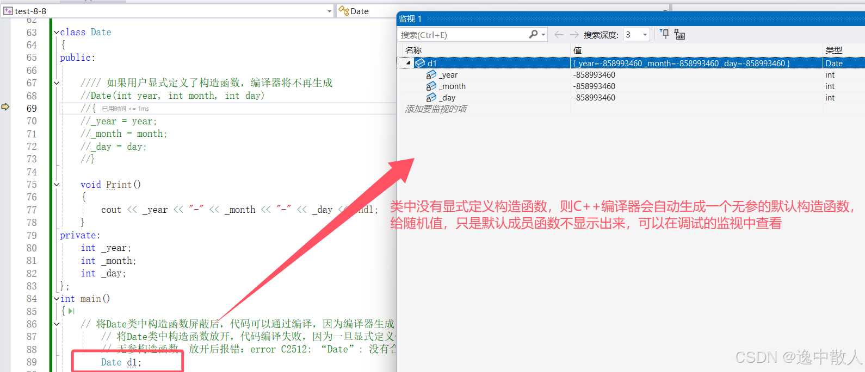Screen dimensions: 865x372
Task: Click the back arrow in Watch toolbar
Action: 559,34
